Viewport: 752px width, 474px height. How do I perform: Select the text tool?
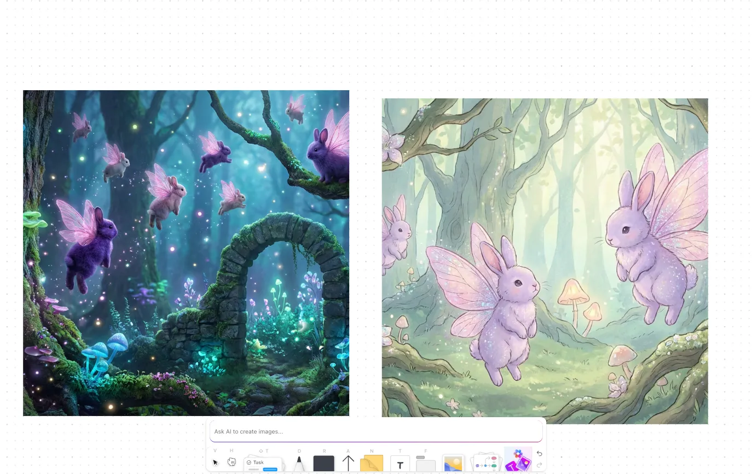tap(400, 464)
